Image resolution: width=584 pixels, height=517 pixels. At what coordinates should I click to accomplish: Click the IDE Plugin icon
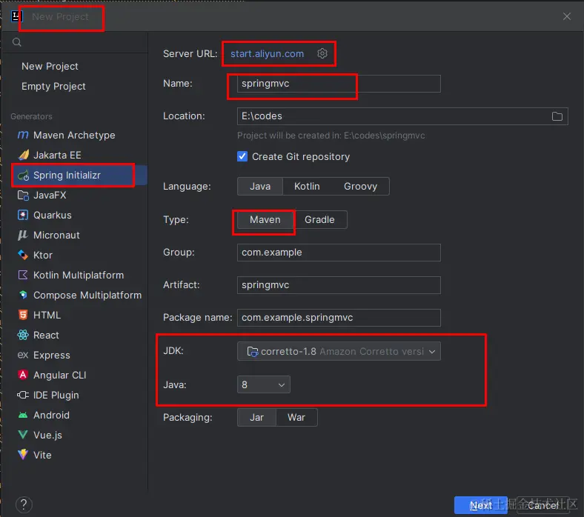(x=23, y=395)
